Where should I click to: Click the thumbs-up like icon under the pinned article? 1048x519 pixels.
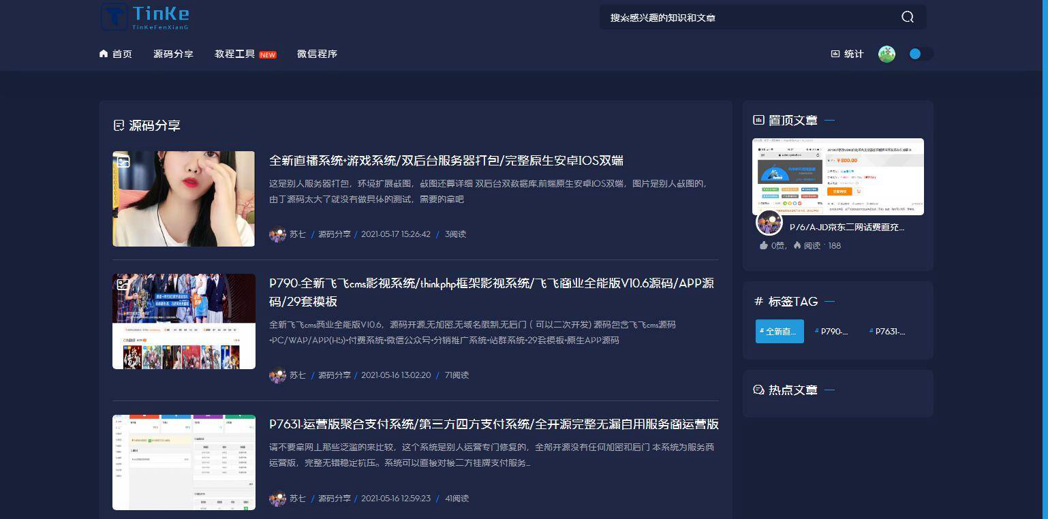tap(763, 245)
